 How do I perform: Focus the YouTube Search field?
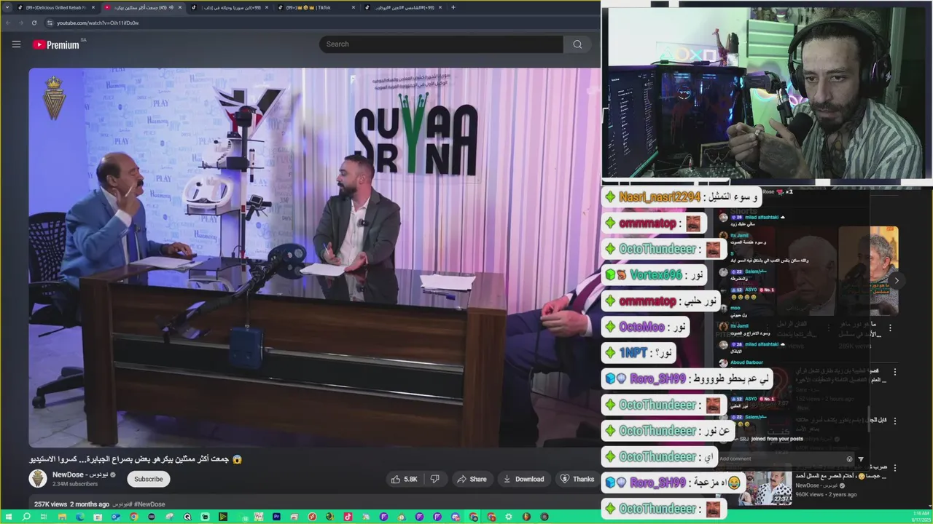[x=441, y=44]
